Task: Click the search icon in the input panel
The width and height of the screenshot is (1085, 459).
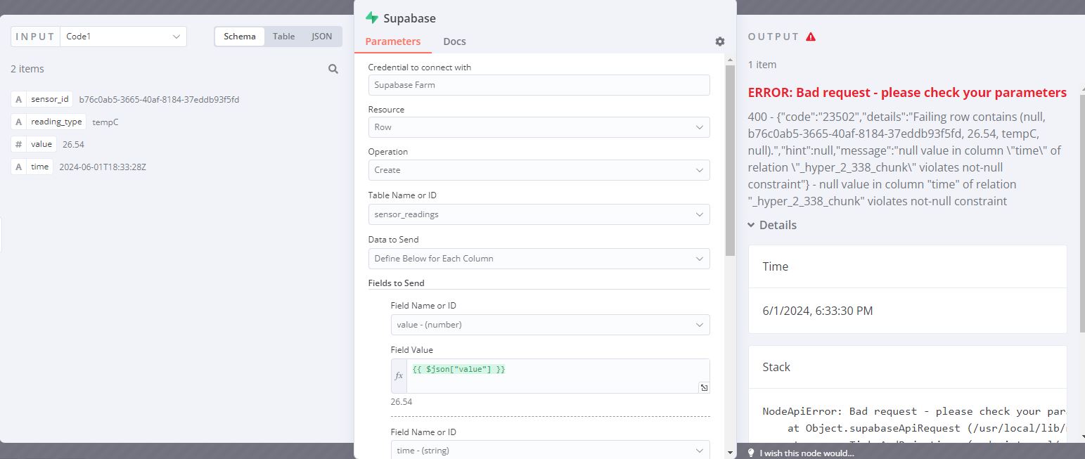Action: (x=333, y=69)
